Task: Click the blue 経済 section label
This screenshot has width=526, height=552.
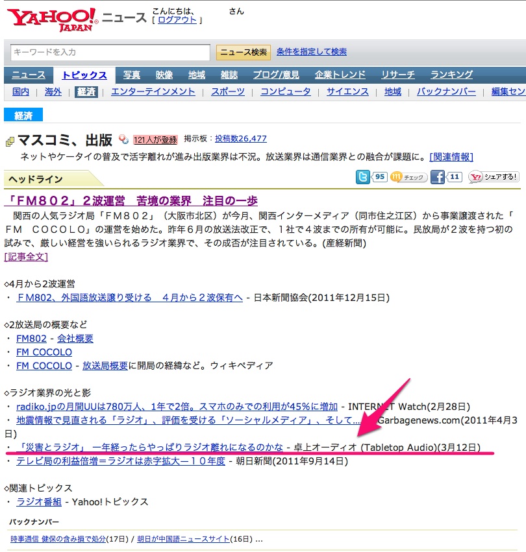Action: (23, 115)
